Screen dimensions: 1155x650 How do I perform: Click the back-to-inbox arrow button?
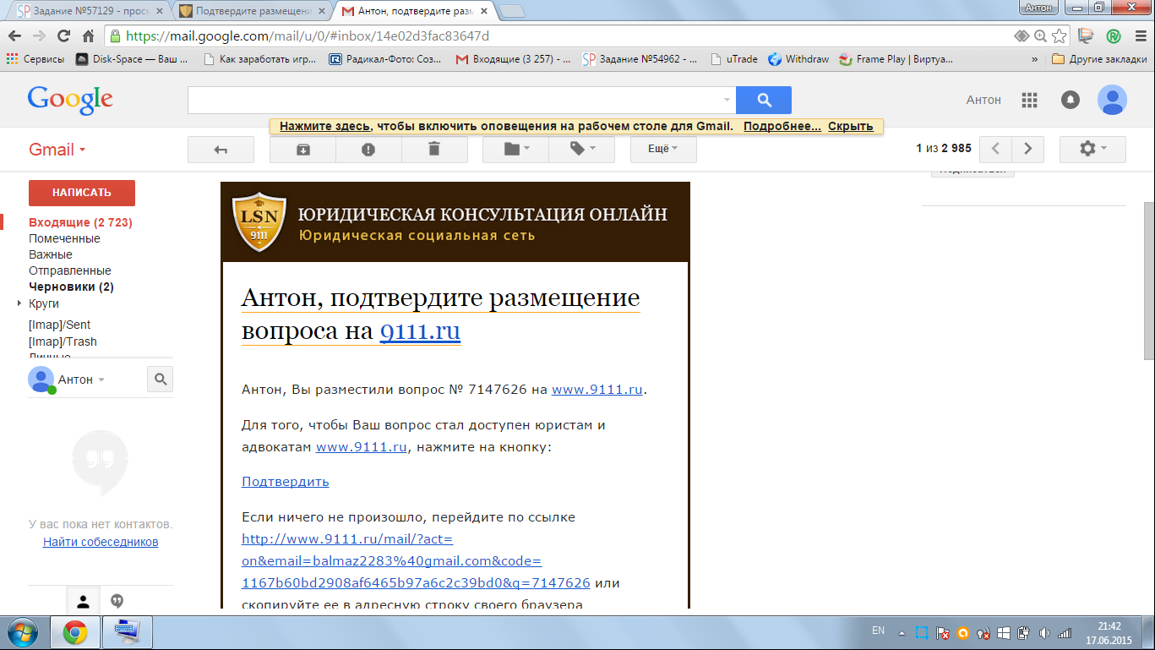[221, 149]
